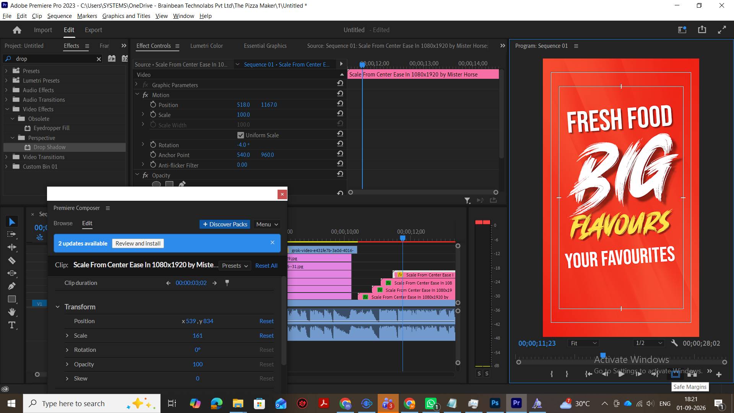Viewport: 734px width, 413px height.
Task: Select the Razor tool in the toolbar
Action: pyautogui.click(x=12, y=261)
